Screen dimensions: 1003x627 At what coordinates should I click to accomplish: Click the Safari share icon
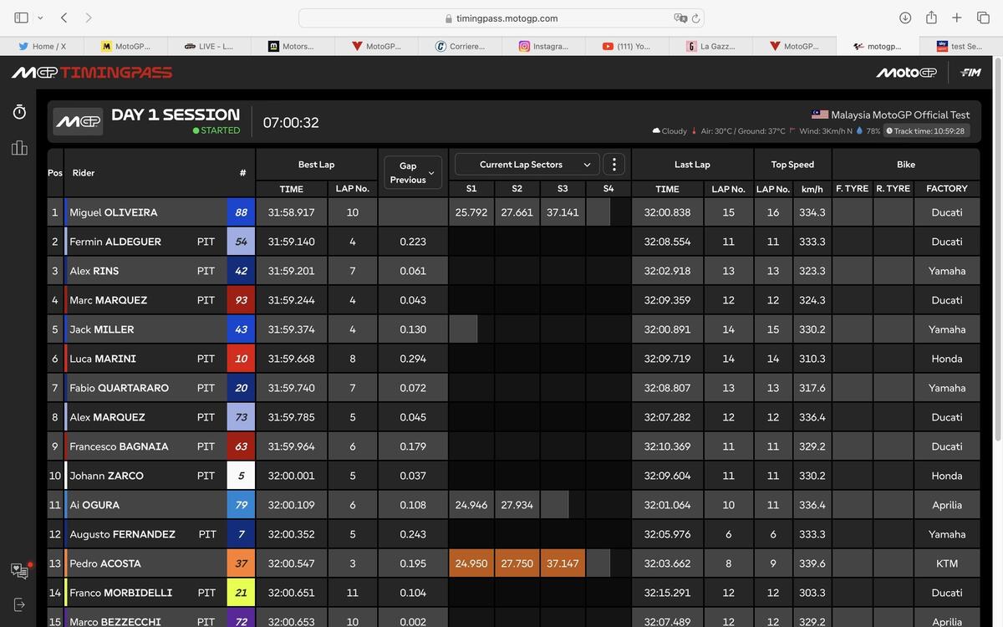(931, 18)
